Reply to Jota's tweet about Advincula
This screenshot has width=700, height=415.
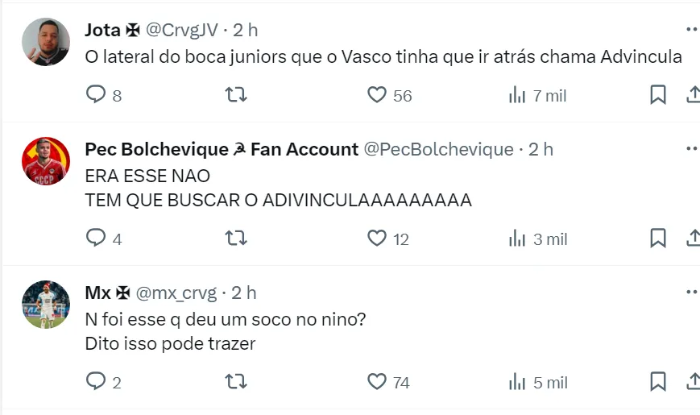[x=97, y=95]
